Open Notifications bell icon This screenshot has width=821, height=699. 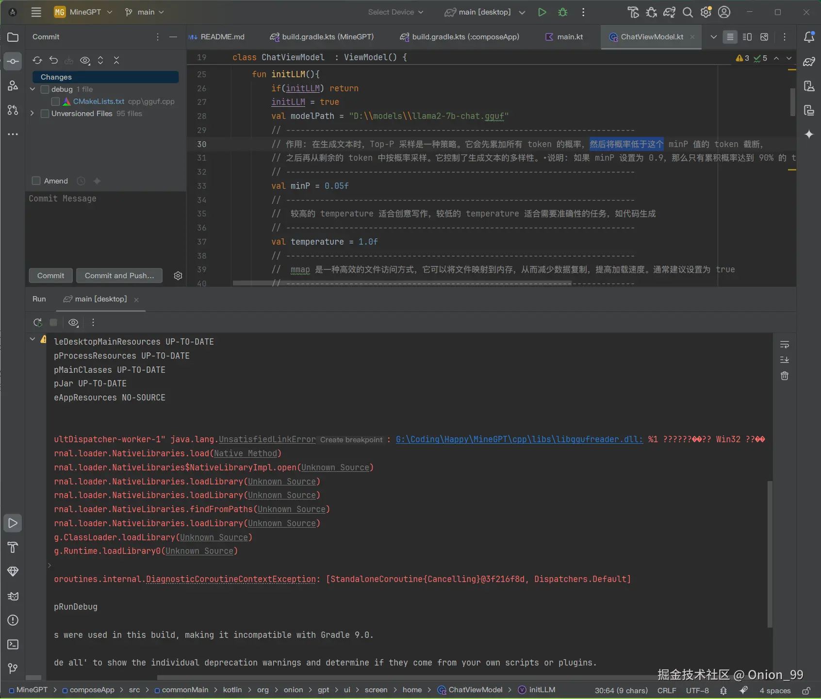pos(809,37)
